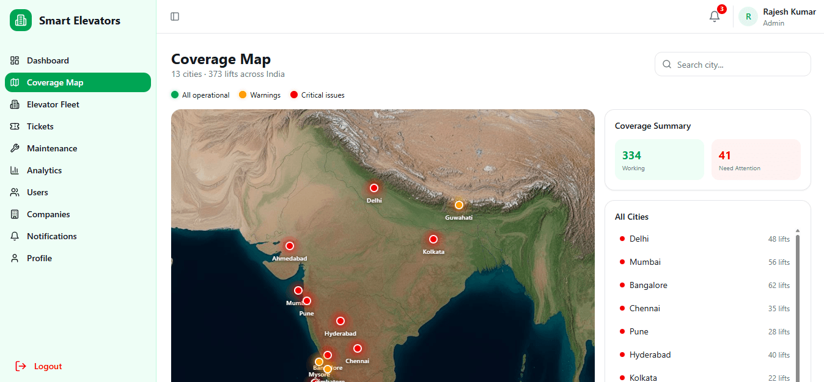This screenshot has height=382, width=824.
Task: Select Hyderabad row with 40 lifts
Action: [705, 355]
